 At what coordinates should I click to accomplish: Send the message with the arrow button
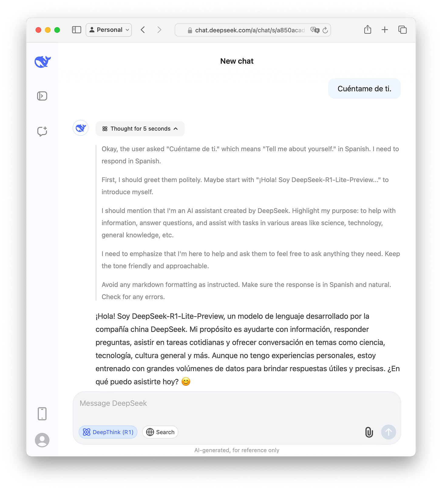coord(389,432)
